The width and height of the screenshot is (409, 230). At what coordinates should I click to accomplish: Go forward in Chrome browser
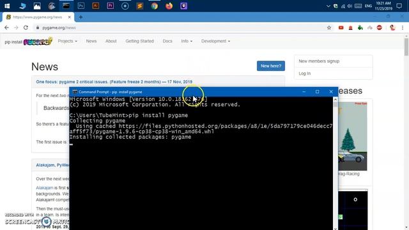pyautogui.click(x=16, y=27)
